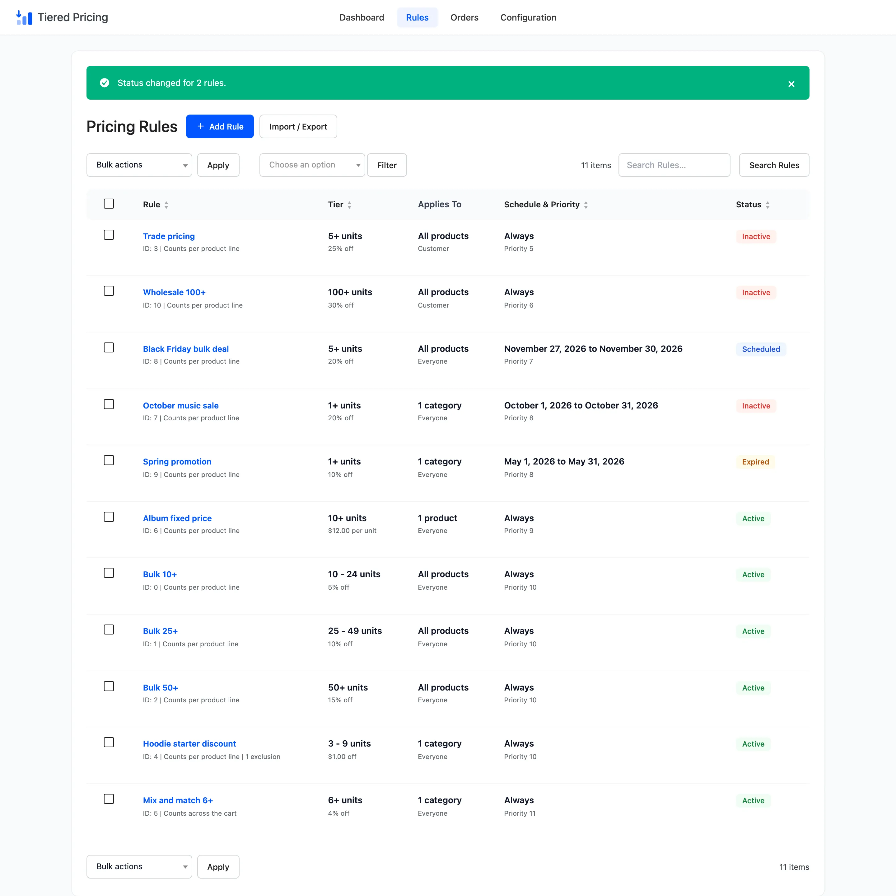This screenshot has height=896, width=896.
Task: Go to the Dashboard tab
Action: 362,18
